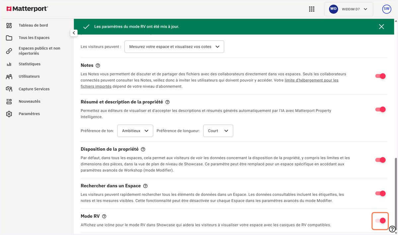Screen dimensions: 398x235
Task: Open Nouveautés page
Action: click(x=30, y=101)
